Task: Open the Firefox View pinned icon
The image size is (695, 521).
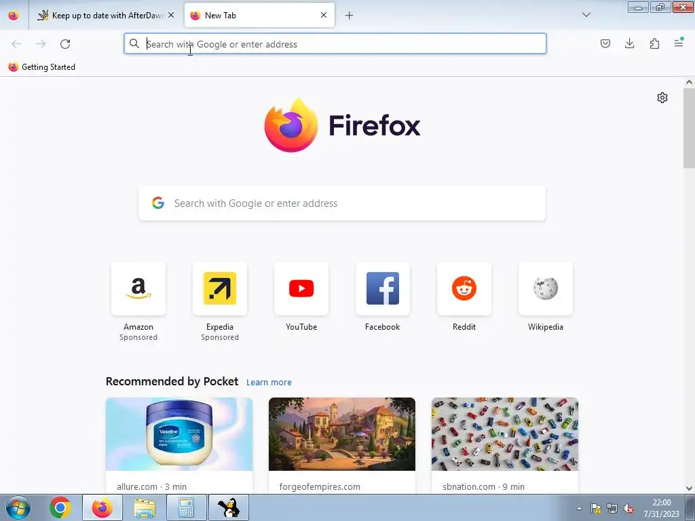Action: coord(14,15)
